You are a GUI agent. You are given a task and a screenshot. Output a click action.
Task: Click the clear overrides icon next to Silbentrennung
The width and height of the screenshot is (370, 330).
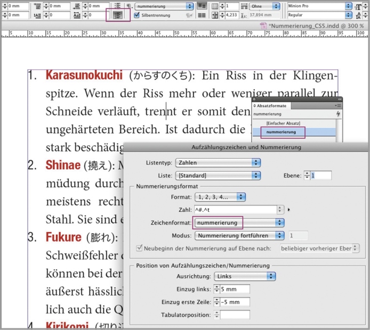point(189,15)
